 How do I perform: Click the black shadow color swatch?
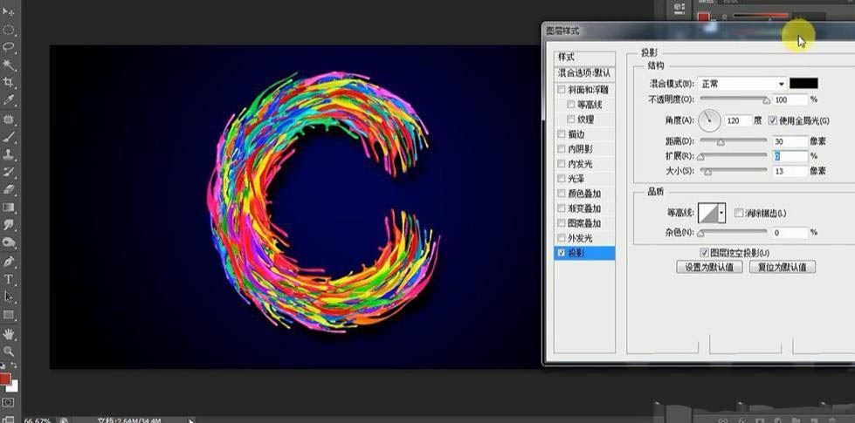pyautogui.click(x=803, y=84)
